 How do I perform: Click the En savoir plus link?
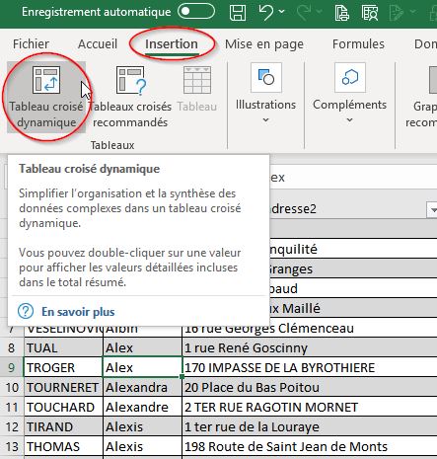click(x=78, y=312)
